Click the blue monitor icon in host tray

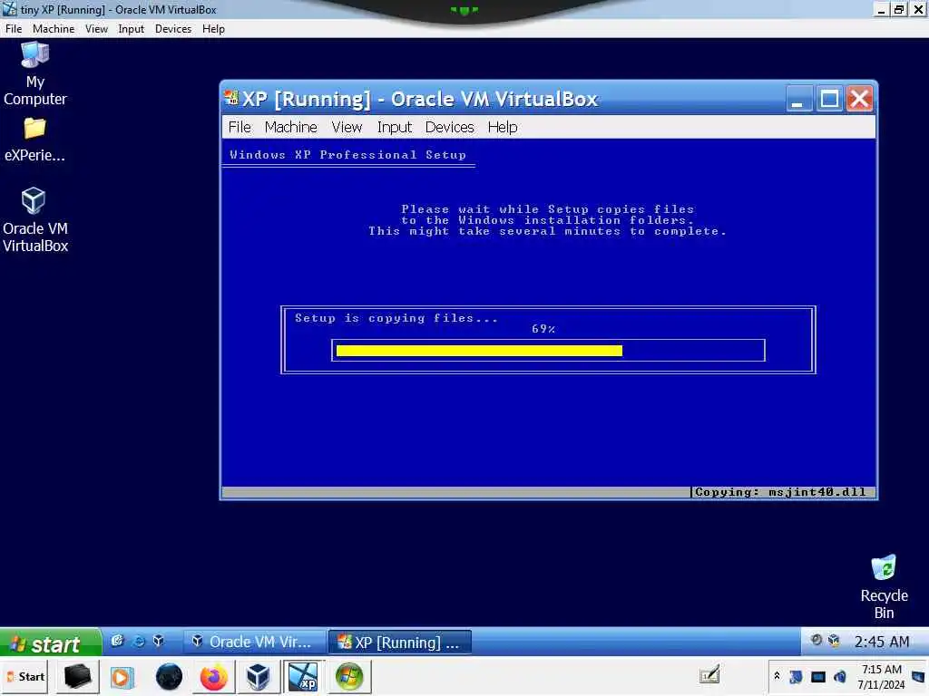pos(818,676)
